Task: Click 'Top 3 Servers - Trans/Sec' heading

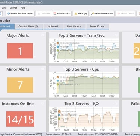Action: 81,35
